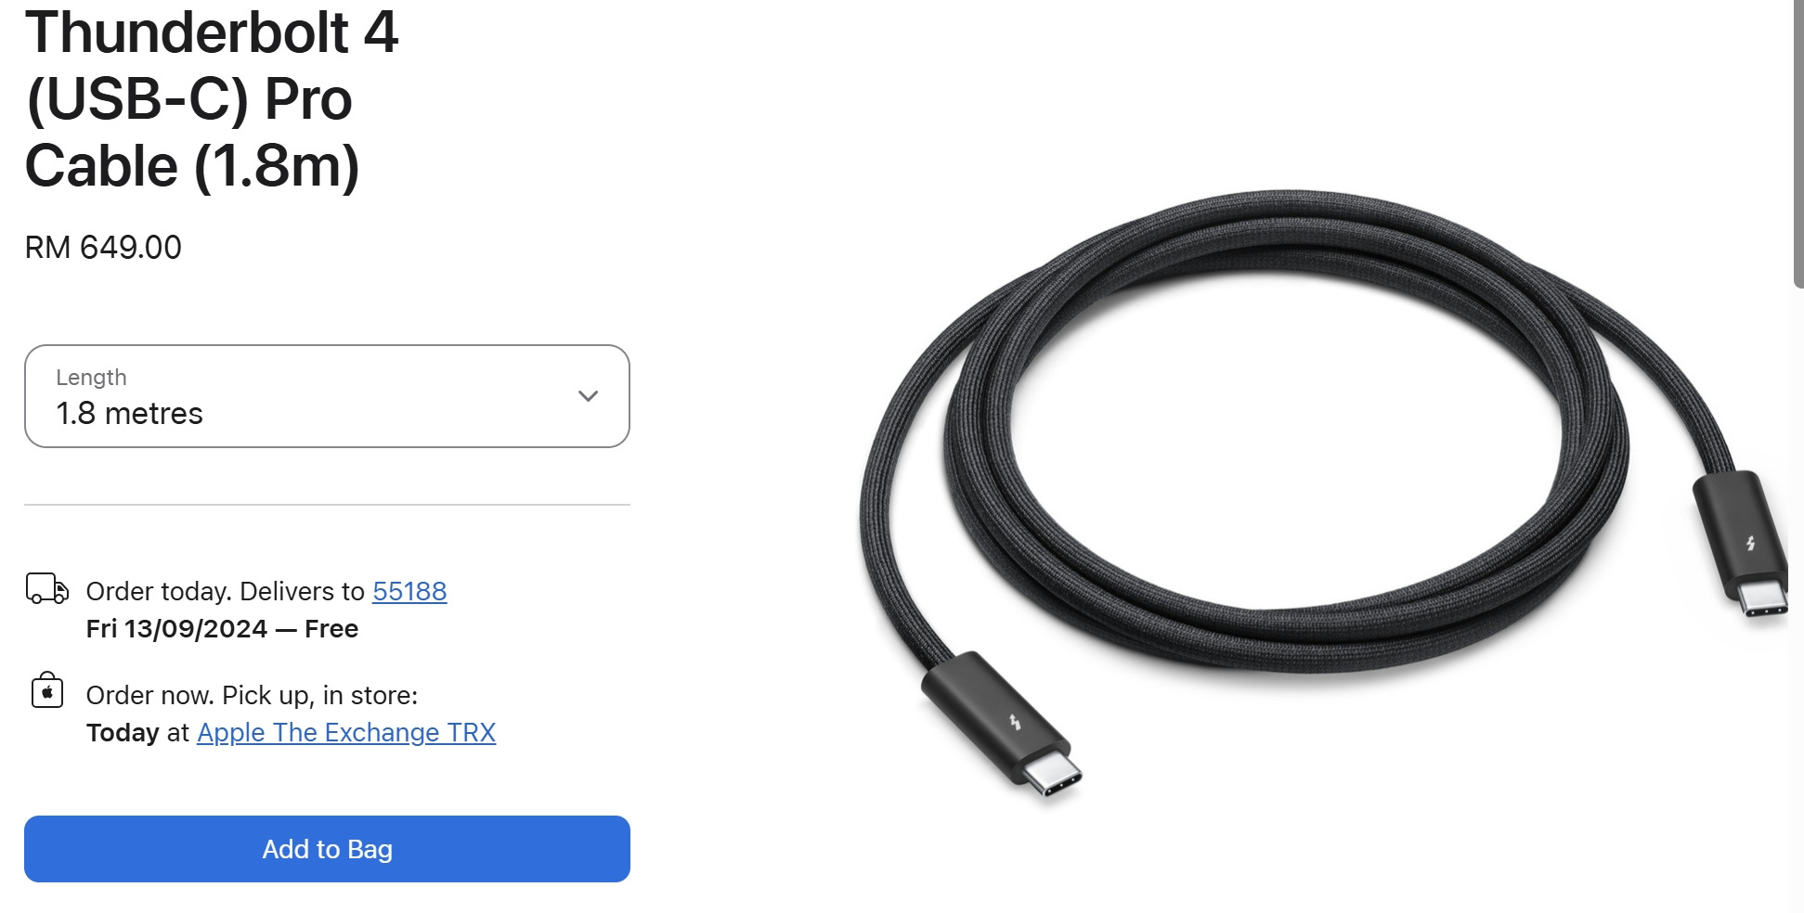
Task: Click the lower USB-C connector tip
Action: 1053,774
